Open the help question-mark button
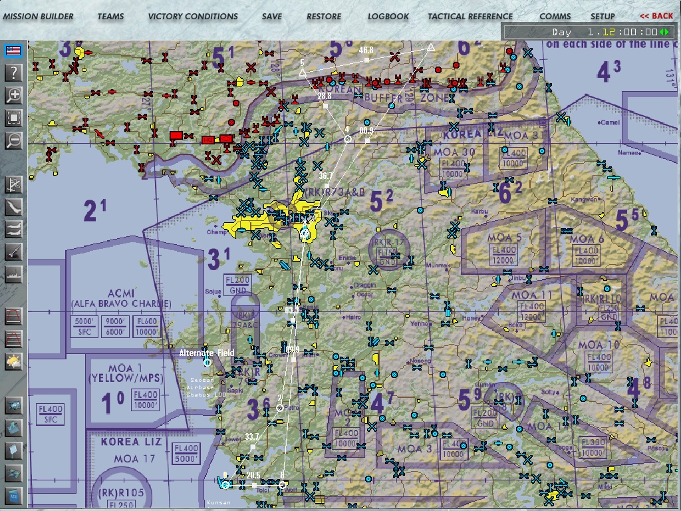Viewport: 681px width, 511px height. [13, 73]
